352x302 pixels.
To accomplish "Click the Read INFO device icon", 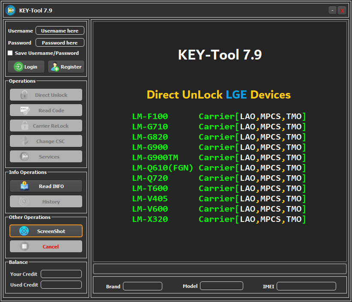I will pyautogui.click(x=24, y=186).
